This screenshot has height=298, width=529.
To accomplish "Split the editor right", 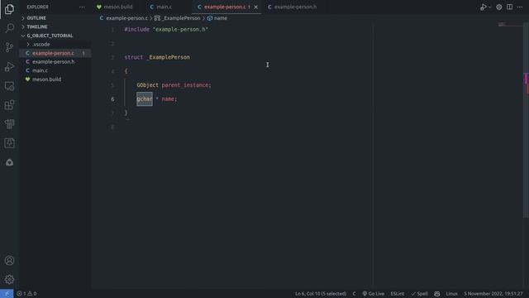I will click(x=509, y=7).
